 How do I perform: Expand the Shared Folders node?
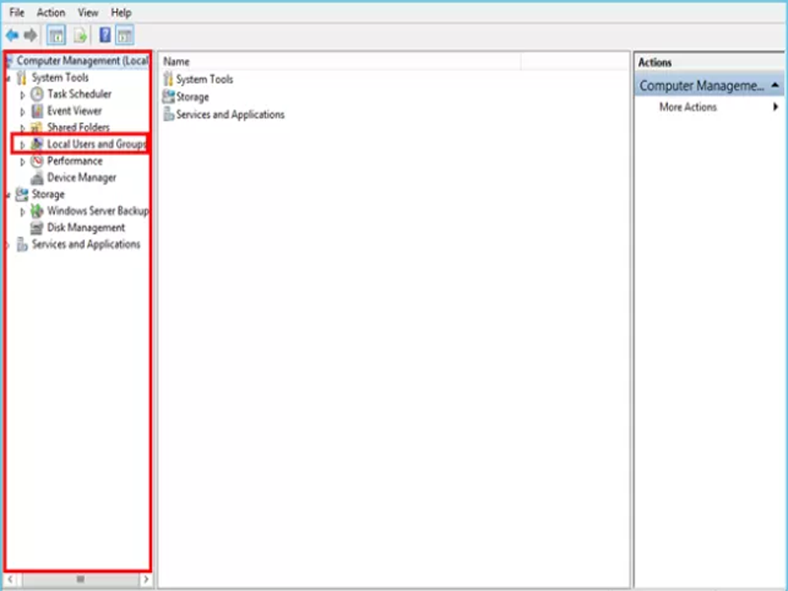[x=23, y=128]
